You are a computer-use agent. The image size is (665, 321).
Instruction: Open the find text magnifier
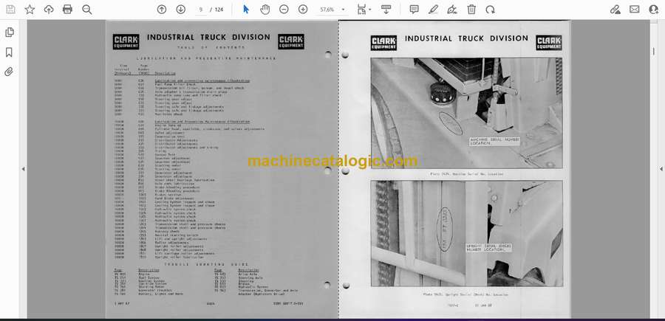click(87, 10)
